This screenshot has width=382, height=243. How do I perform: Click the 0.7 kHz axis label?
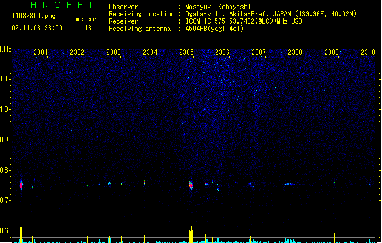tap(5, 200)
